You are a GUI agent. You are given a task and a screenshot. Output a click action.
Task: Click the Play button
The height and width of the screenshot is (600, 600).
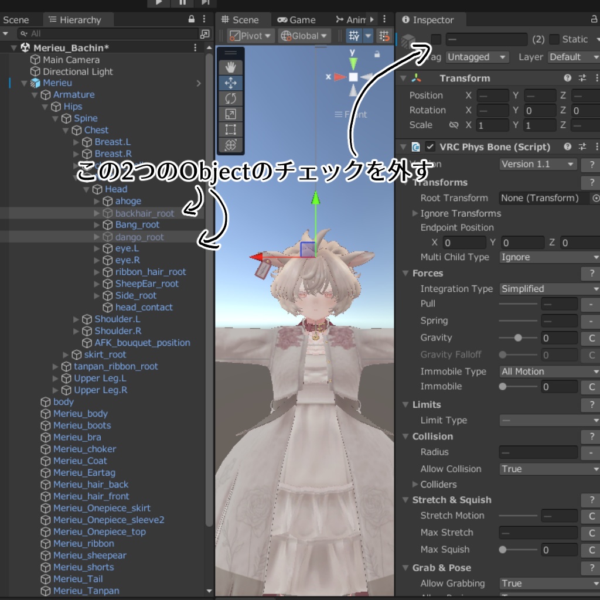click(x=159, y=2)
